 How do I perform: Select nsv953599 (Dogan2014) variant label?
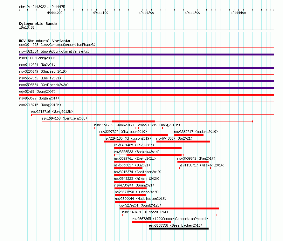(x=39, y=98)
